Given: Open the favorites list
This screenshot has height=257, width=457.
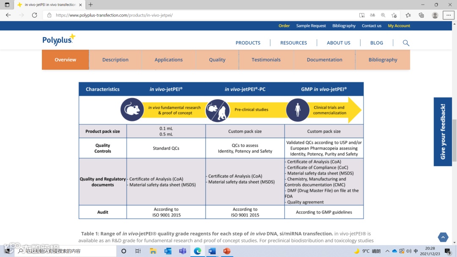Looking at the screenshot, I should click(408, 15).
